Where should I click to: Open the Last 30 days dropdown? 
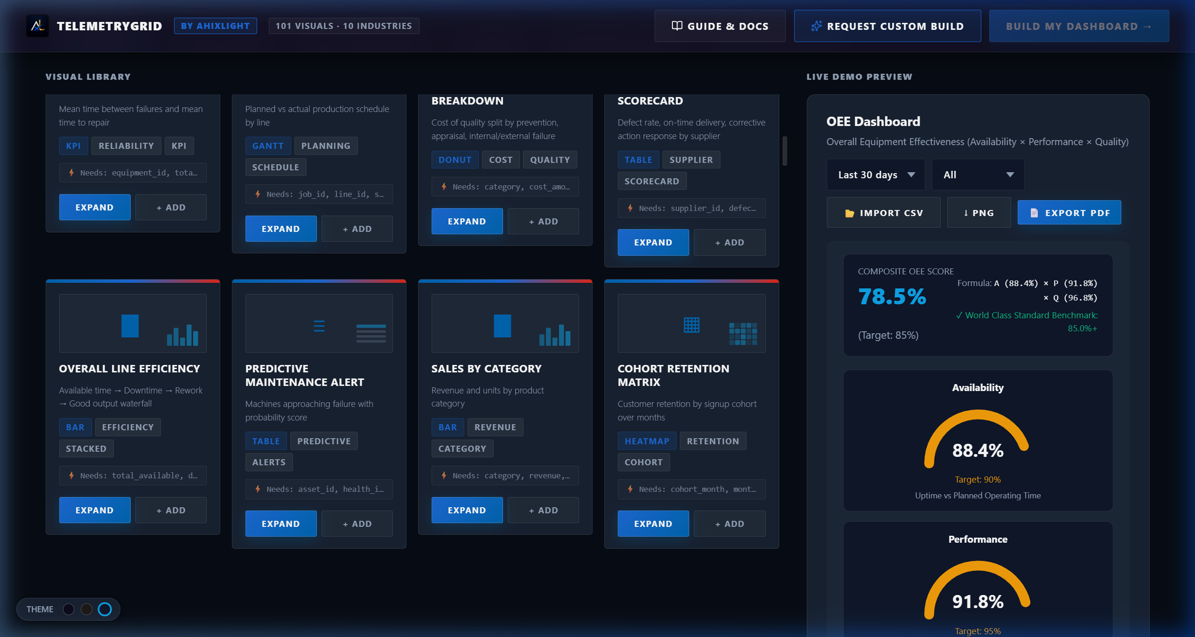tap(875, 175)
